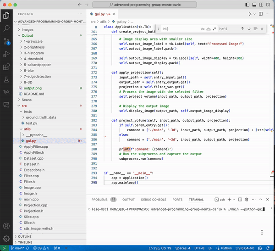Open README.md file
Image resolution: width=275 pixels, height=251 pixels.
34,94
